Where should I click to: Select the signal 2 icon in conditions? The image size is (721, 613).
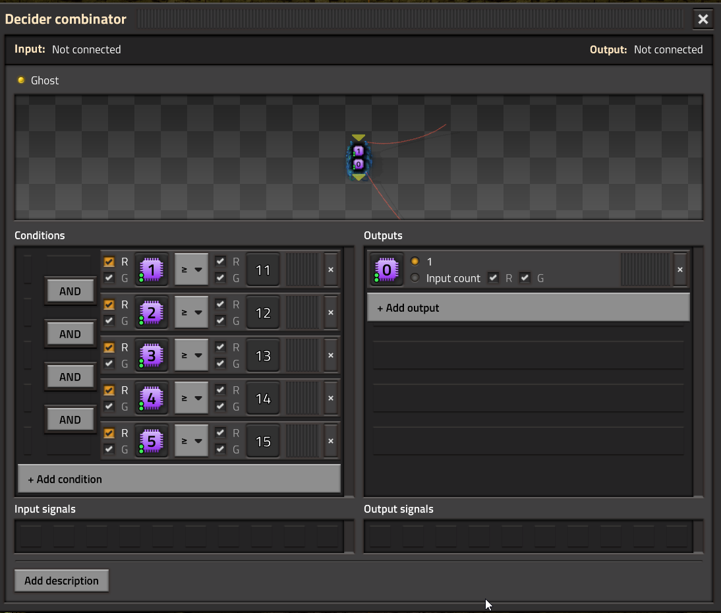click(152, 312)
